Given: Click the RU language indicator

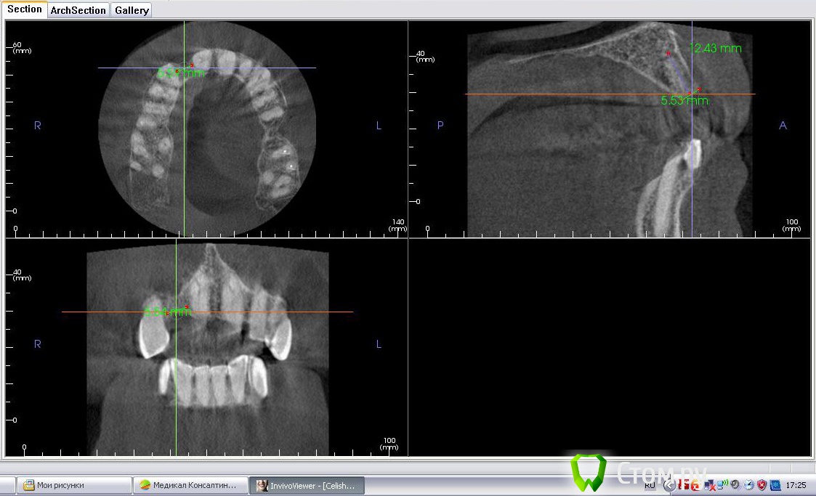Looking at the screenshot, I should (x=650, y=484).
